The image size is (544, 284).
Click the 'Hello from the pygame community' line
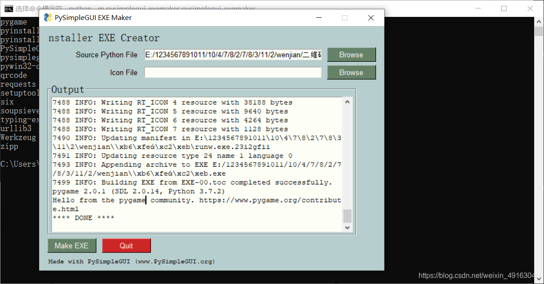(197, 204)
